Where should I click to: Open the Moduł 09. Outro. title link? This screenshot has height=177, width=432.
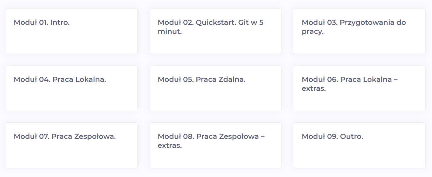[332, 136]
